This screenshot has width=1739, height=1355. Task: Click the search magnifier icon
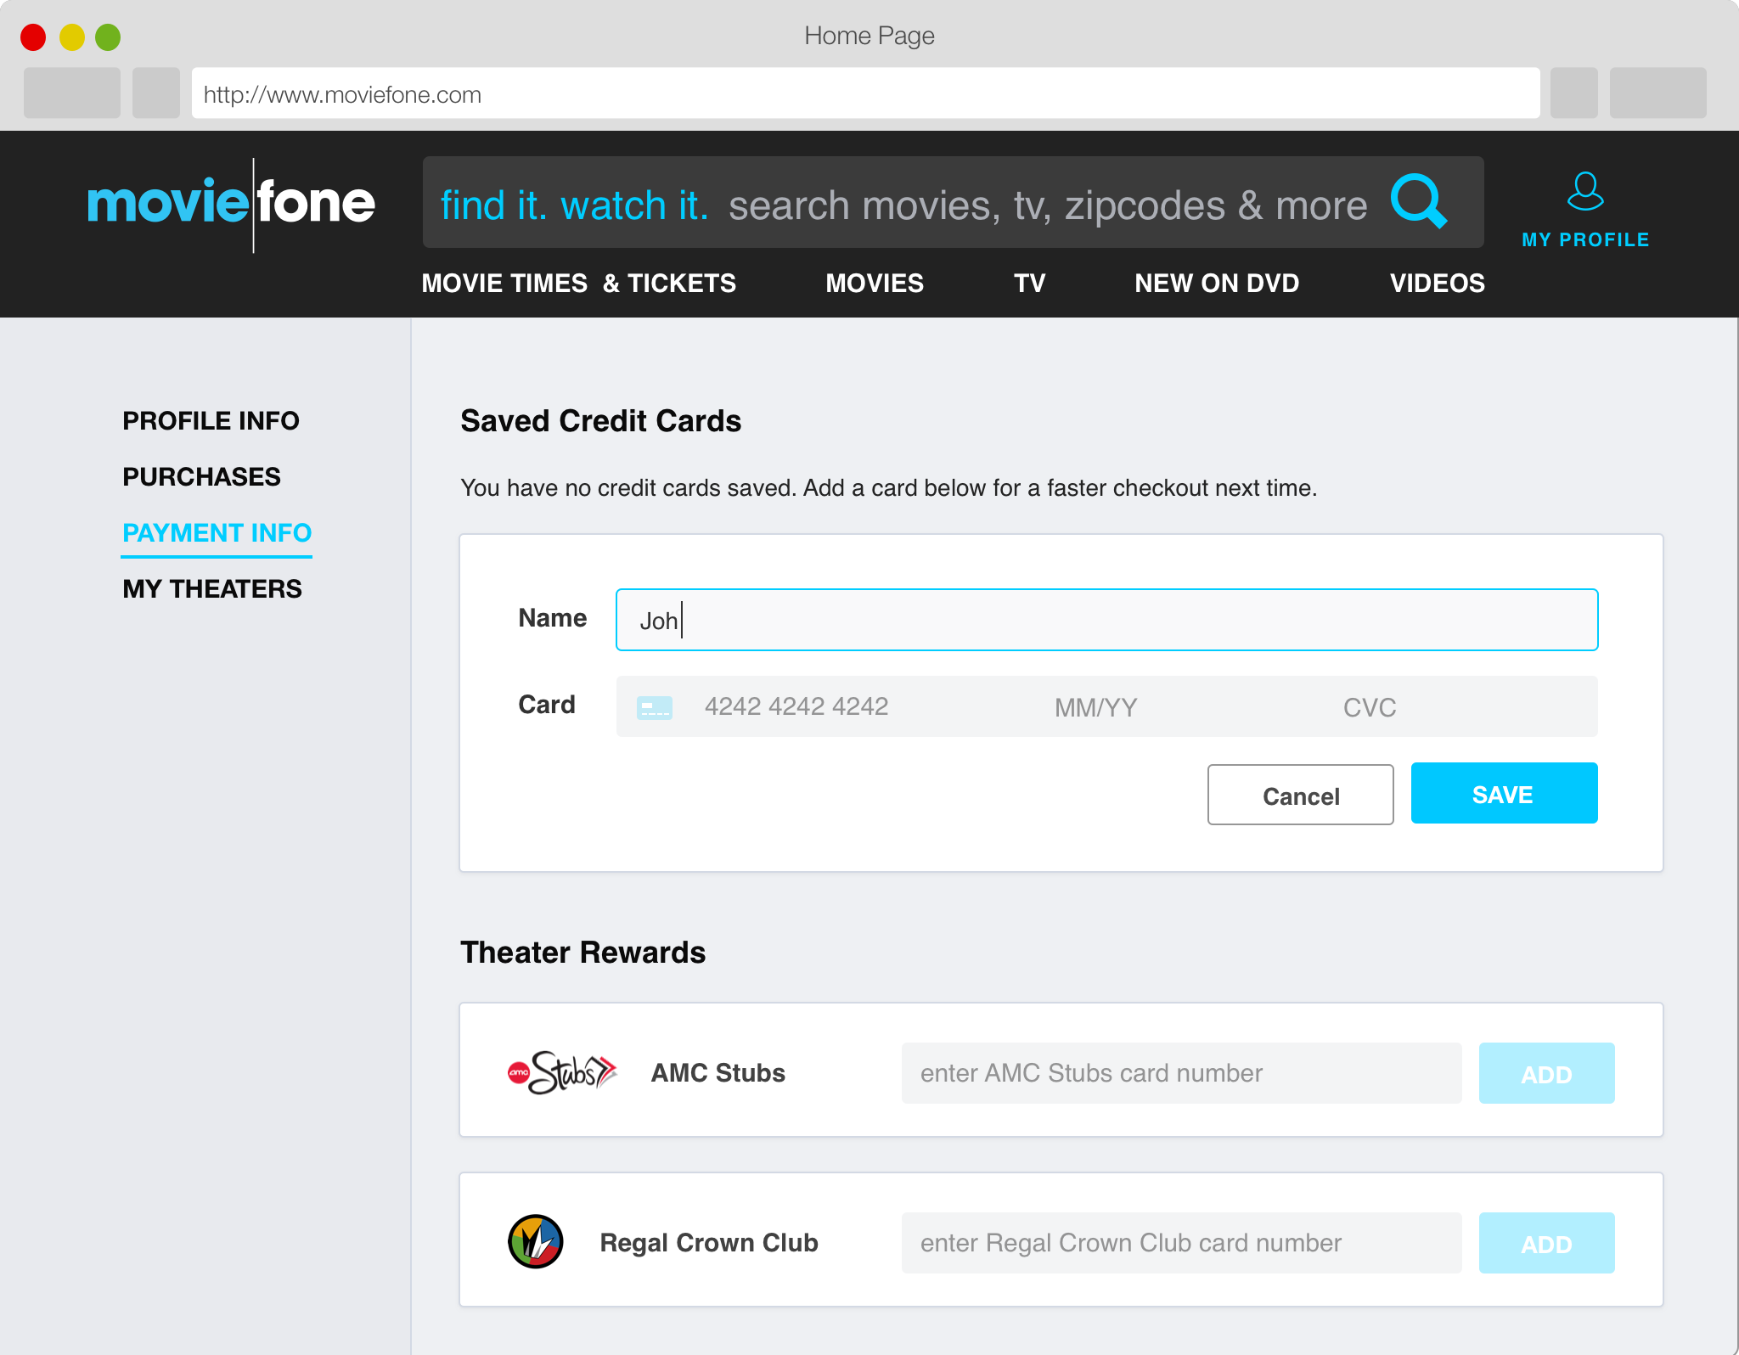coord(1417,202)
